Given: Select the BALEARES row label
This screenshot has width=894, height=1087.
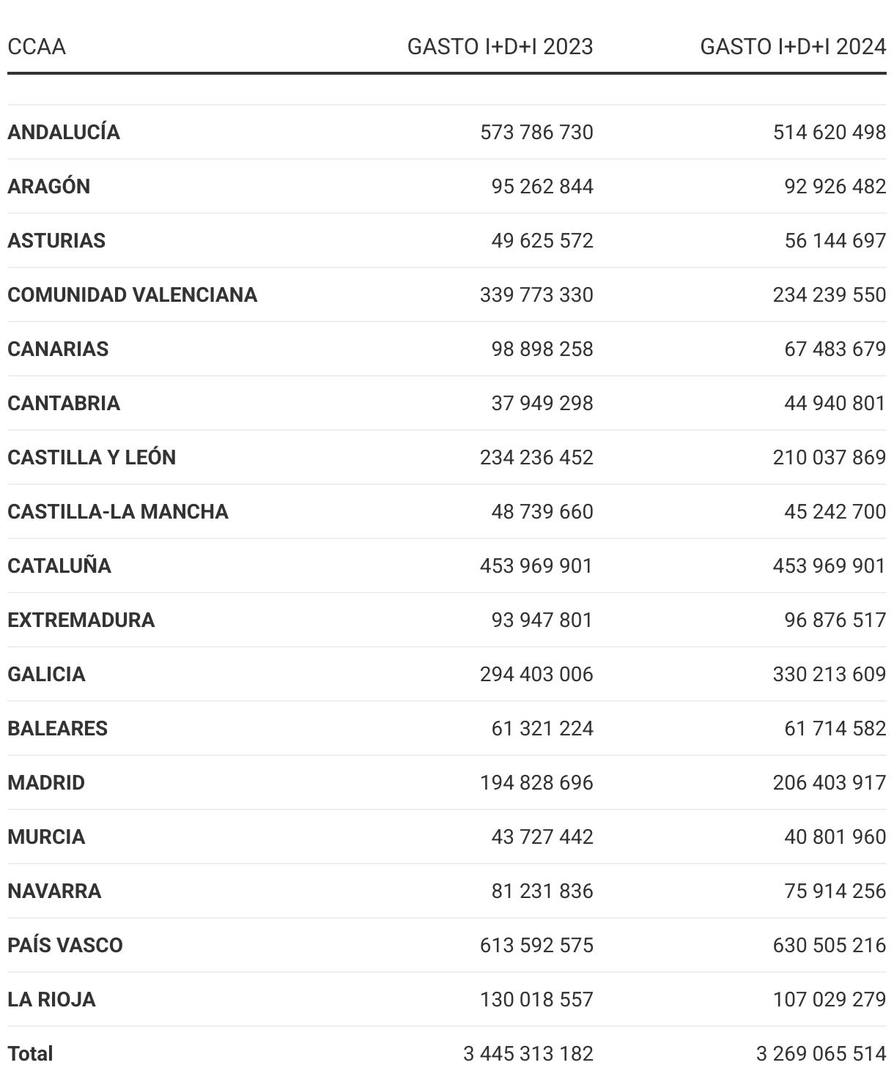Looking at the screenshot, I should 58,729.
